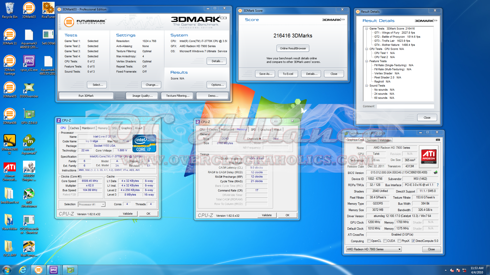Click the BIOS save chip icon in GPU-Z
Viewport: 490px width, 275px height.
click(436, 172)
